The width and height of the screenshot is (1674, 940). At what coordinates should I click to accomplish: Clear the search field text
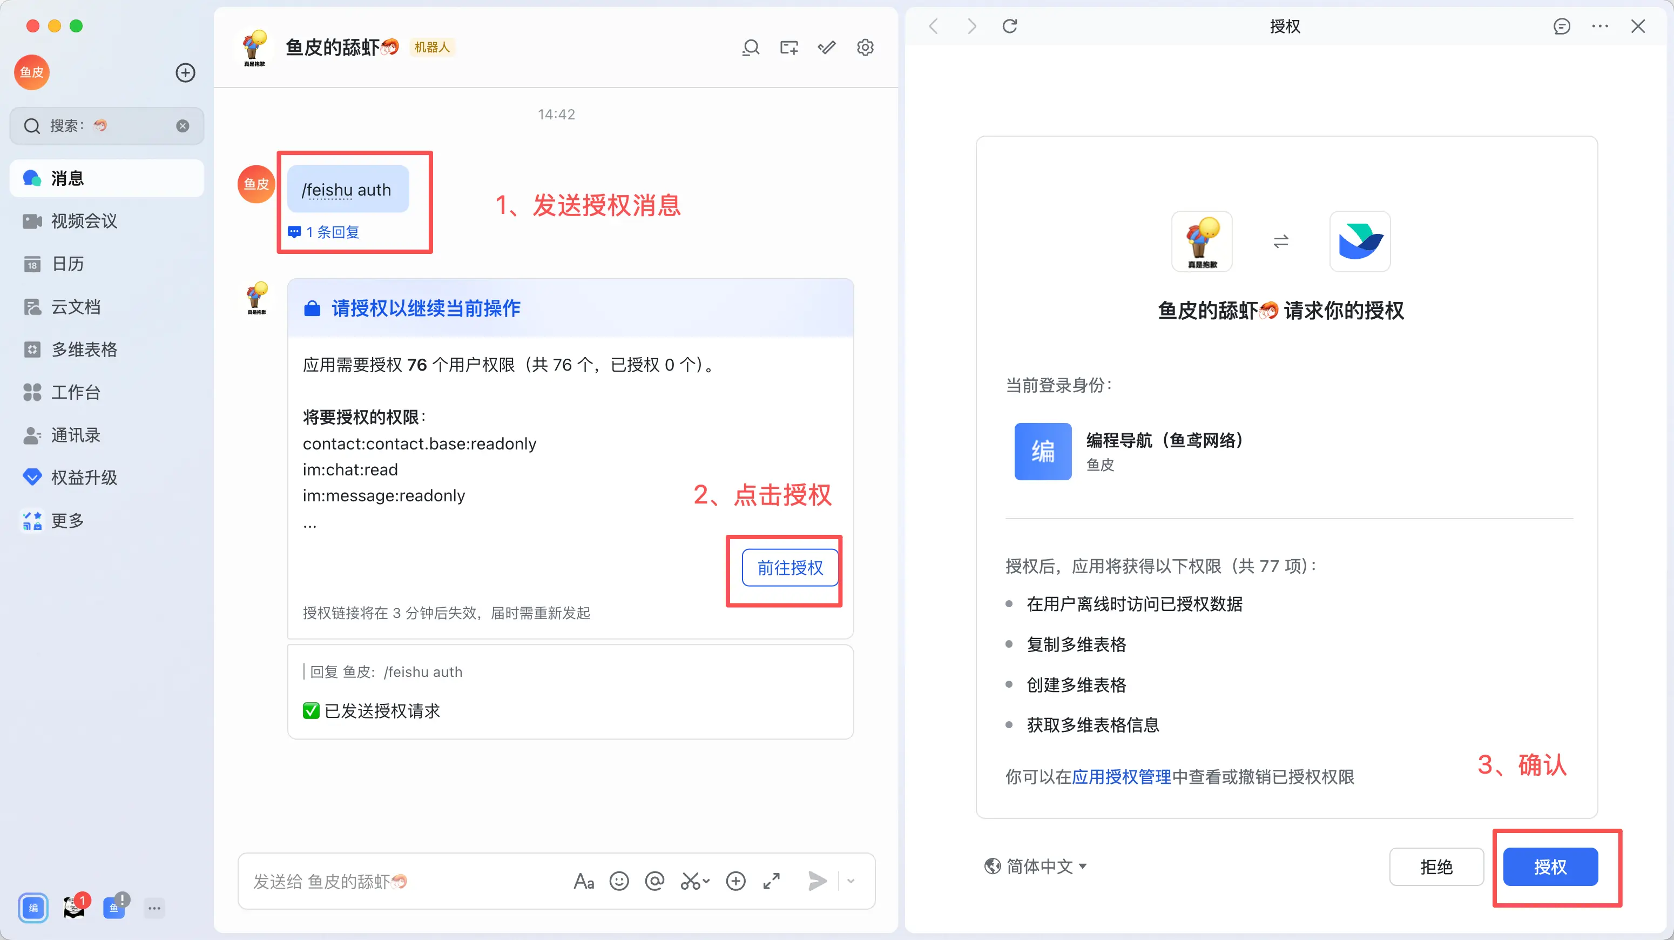click(x=183, y=126)
